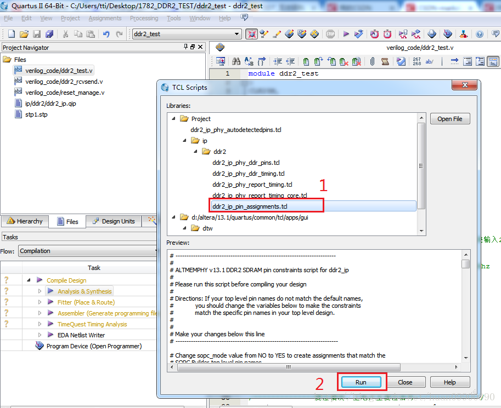Open the Project menu

(x=70, y=18)
